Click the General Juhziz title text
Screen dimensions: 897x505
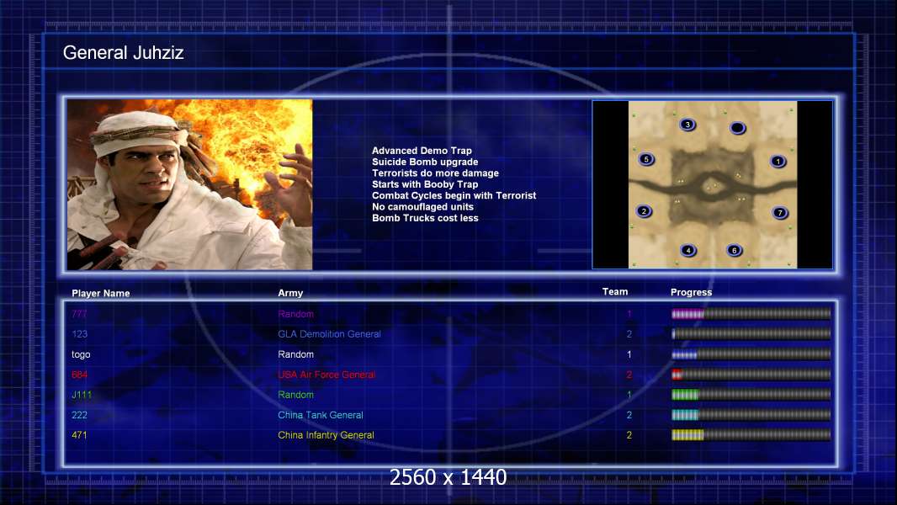(x=123, y=53)
